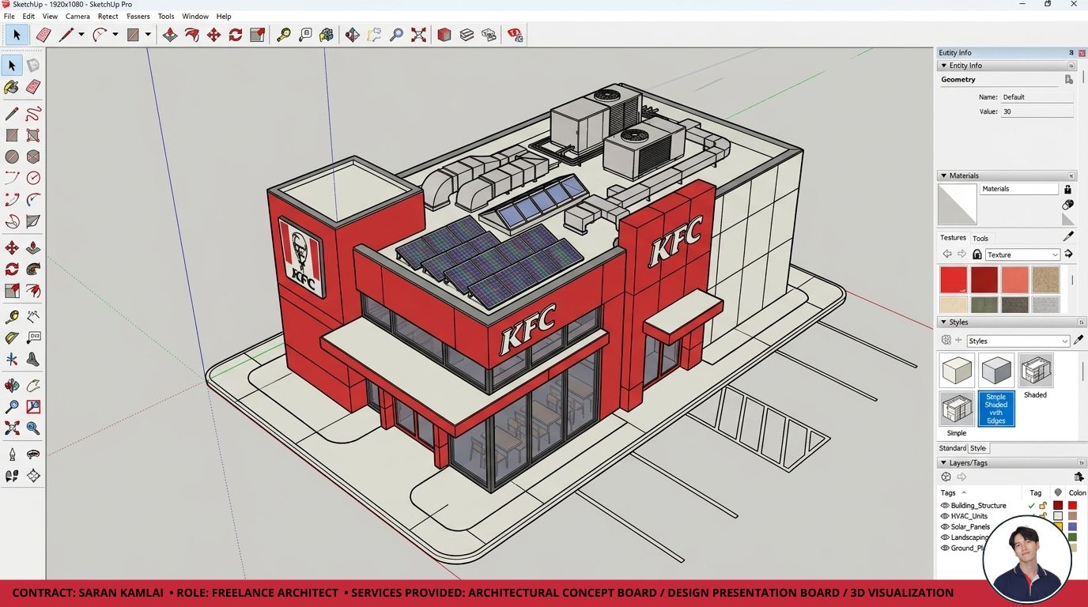Select the Paint Bucket tool in left toolbar
Image resolution: width=1088 pixels, height=607 pixels.
click(x=12, y=87)
